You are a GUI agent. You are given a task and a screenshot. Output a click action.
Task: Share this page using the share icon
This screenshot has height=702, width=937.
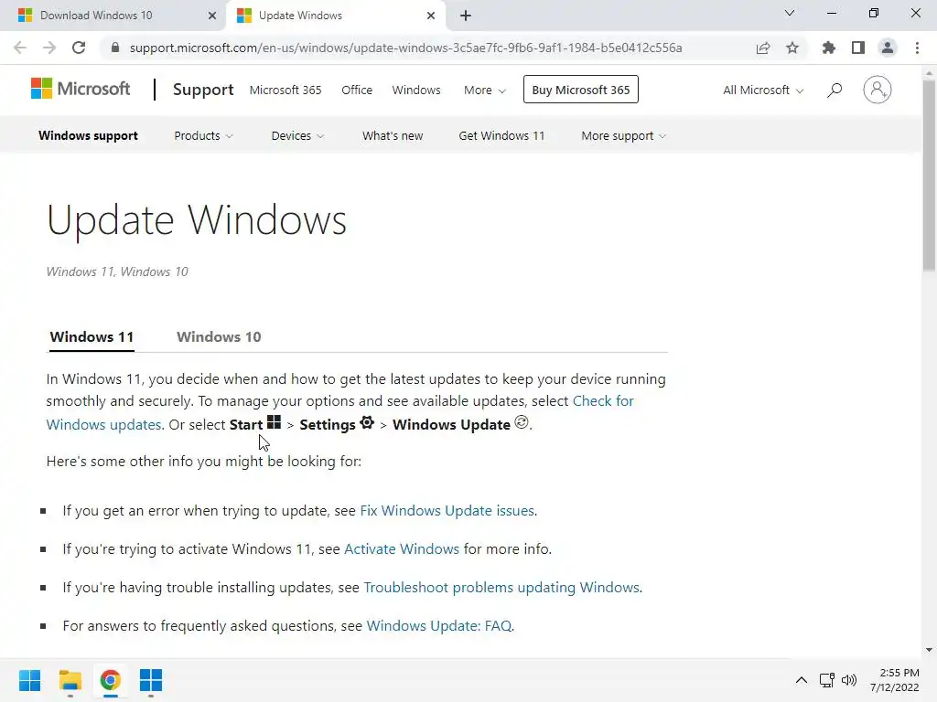click(x=763, y=48)
